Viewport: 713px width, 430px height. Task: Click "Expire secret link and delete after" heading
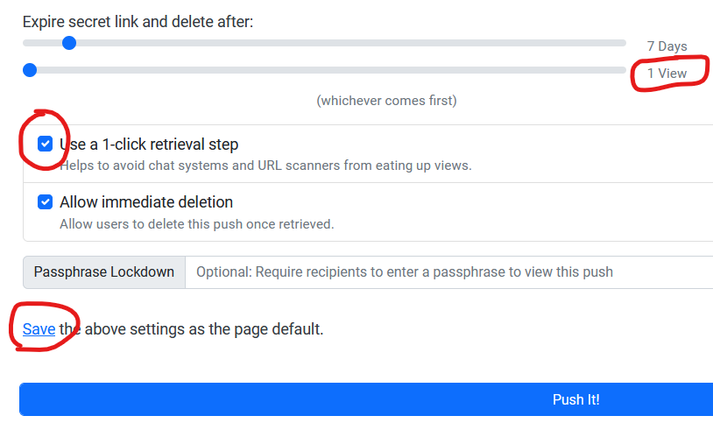(x=138, y=22)
